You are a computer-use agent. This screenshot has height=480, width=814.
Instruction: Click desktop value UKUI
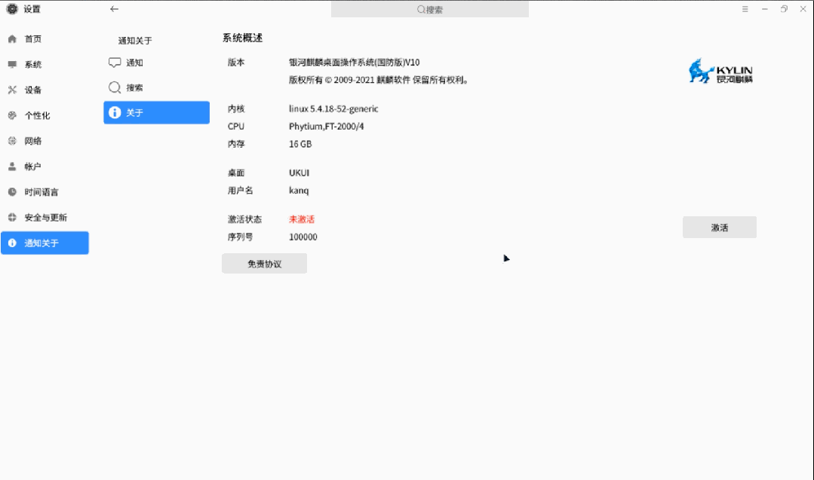[299, 173]
